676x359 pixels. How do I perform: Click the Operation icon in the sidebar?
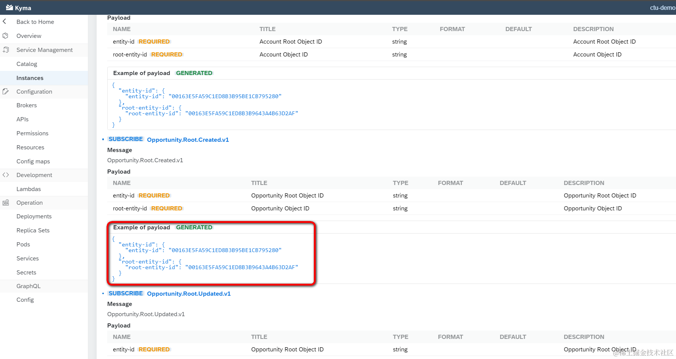6,202
